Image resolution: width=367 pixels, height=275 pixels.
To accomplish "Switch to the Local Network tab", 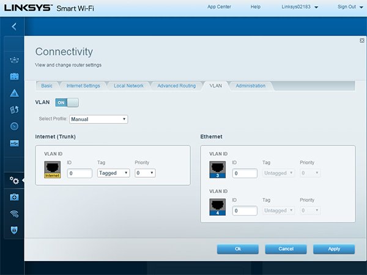I will click(x=128, y=86).
